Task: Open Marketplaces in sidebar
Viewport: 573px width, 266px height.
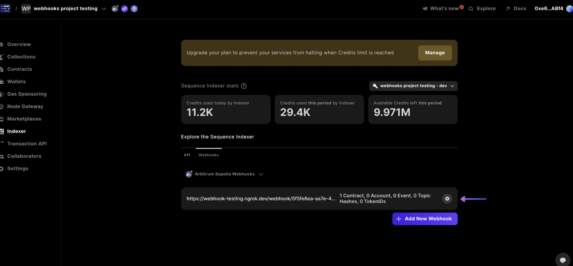Action: [24, 119]
